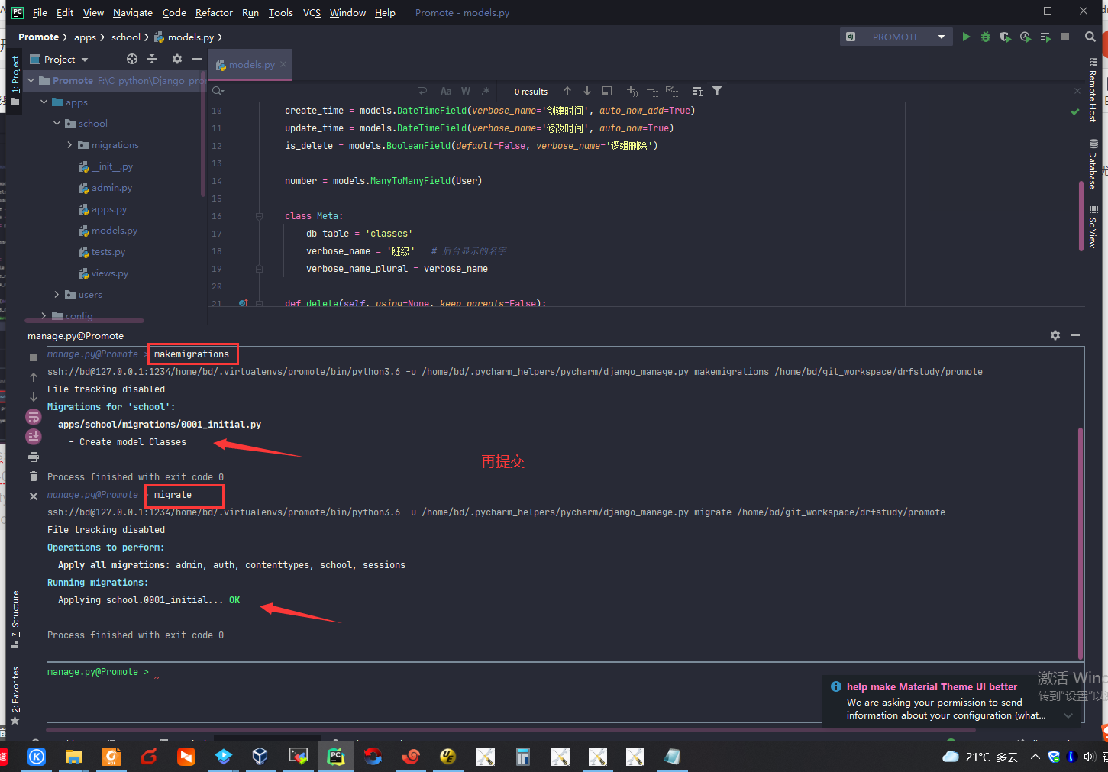The height and width of the screenshot is (772, 1108).
Task: Open the Tools menu
Action: [281, 12]
